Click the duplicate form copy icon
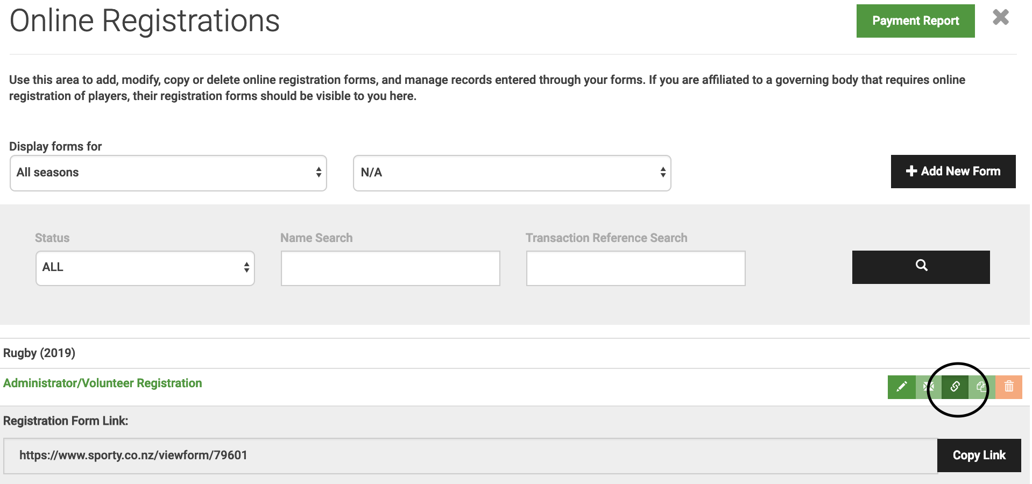 (x=981, y=387)
